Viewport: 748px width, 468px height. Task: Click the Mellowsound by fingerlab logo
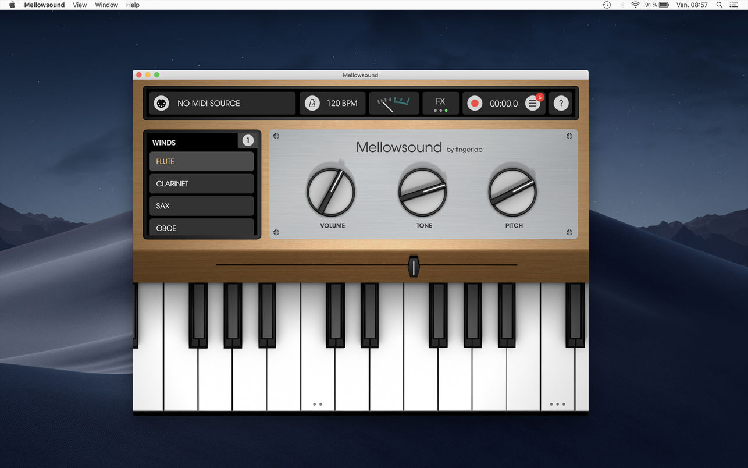point(419,148)
